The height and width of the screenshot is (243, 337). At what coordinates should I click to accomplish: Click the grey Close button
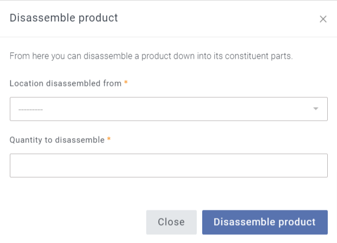point(171,222)
